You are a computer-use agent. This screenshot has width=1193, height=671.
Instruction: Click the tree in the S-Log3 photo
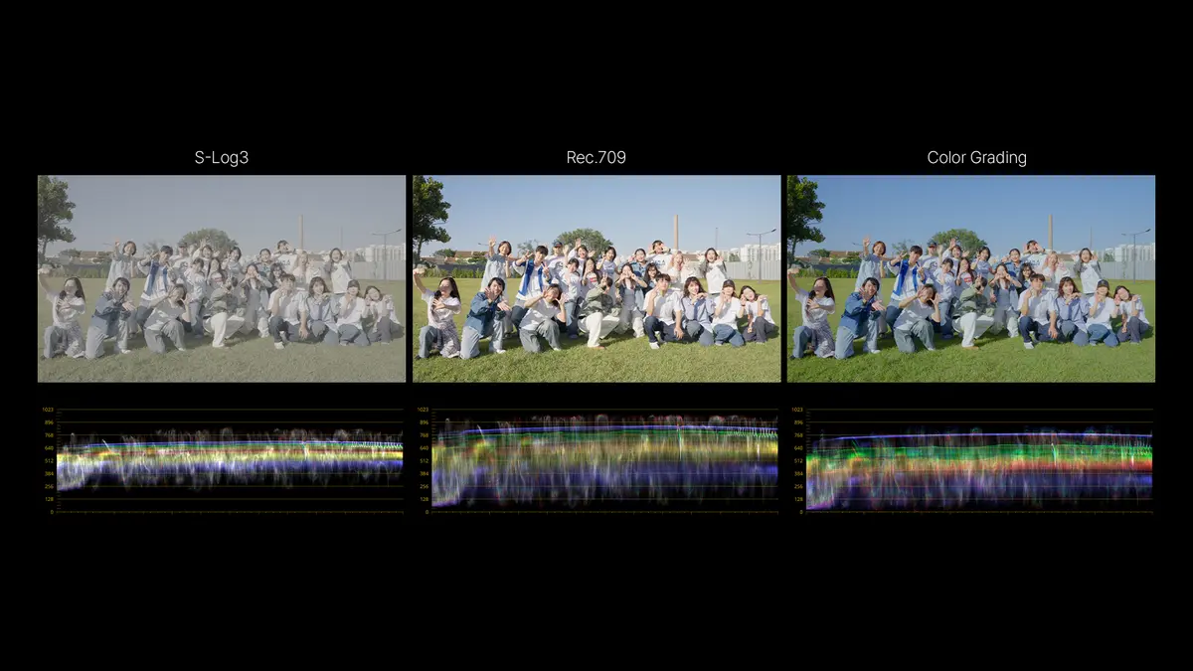[55, 215]
